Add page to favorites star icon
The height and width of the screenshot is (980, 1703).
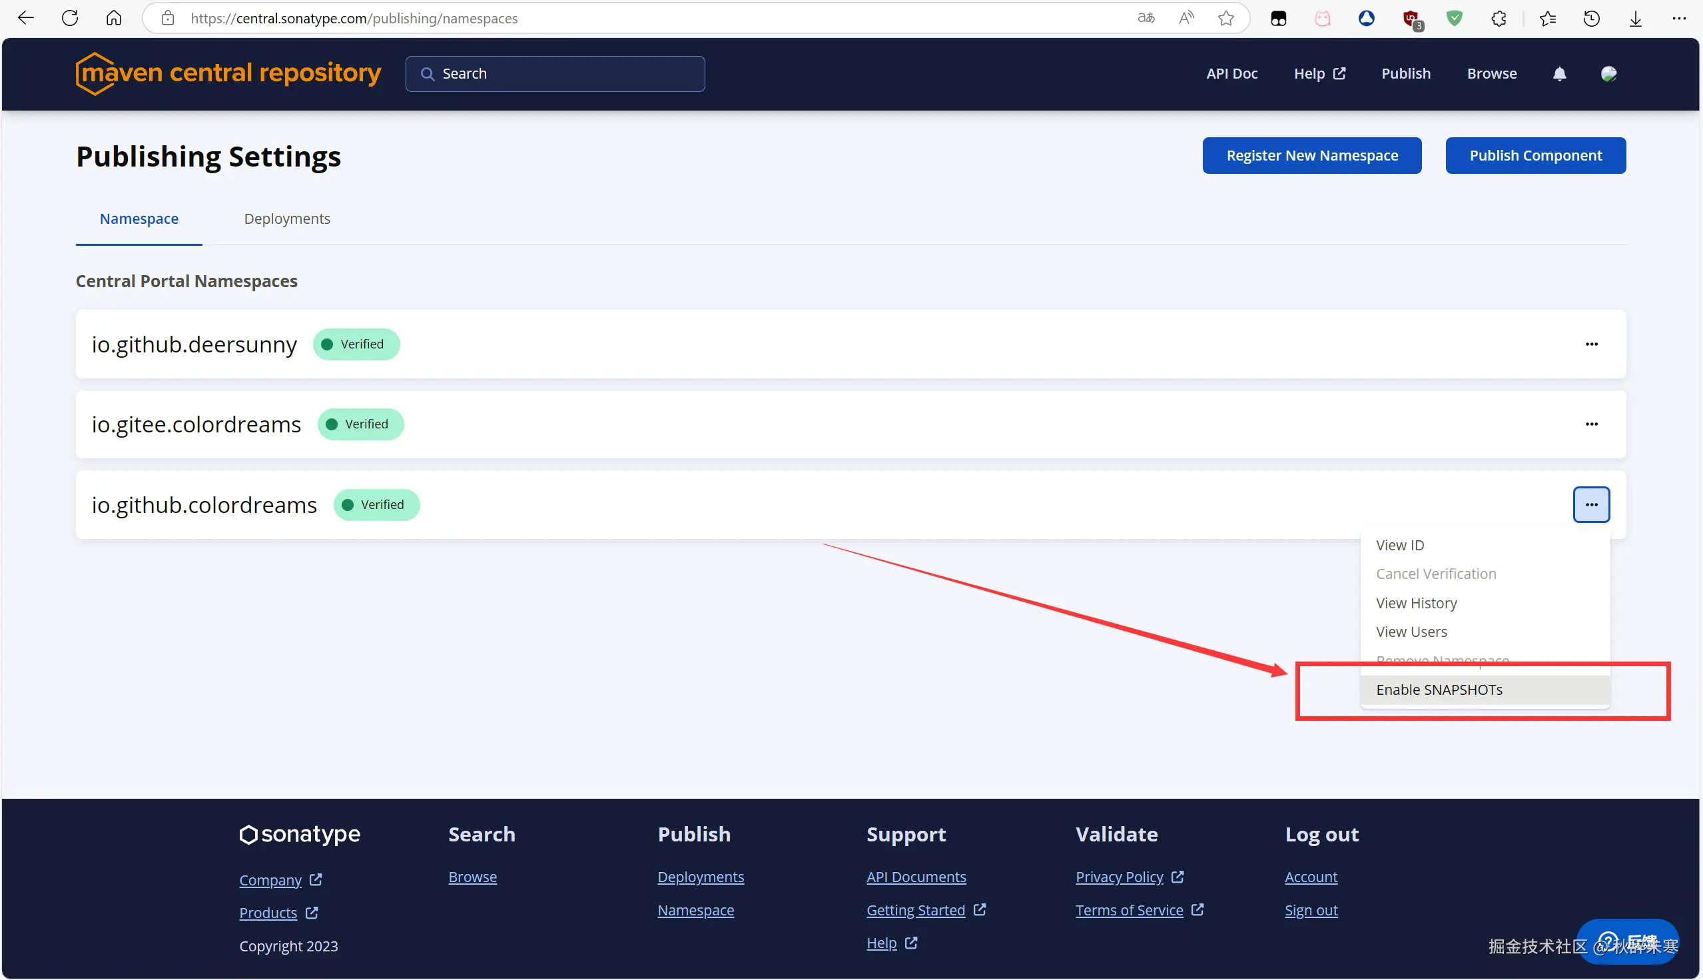1225,18
